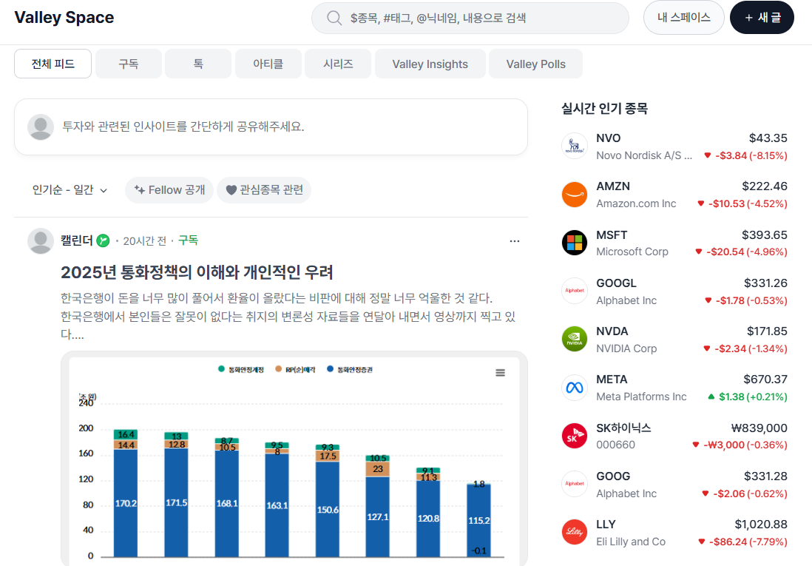Expand the 인기순 - 일간 sort dropdown
Screen dimensions: 812x566
(70, 190)
